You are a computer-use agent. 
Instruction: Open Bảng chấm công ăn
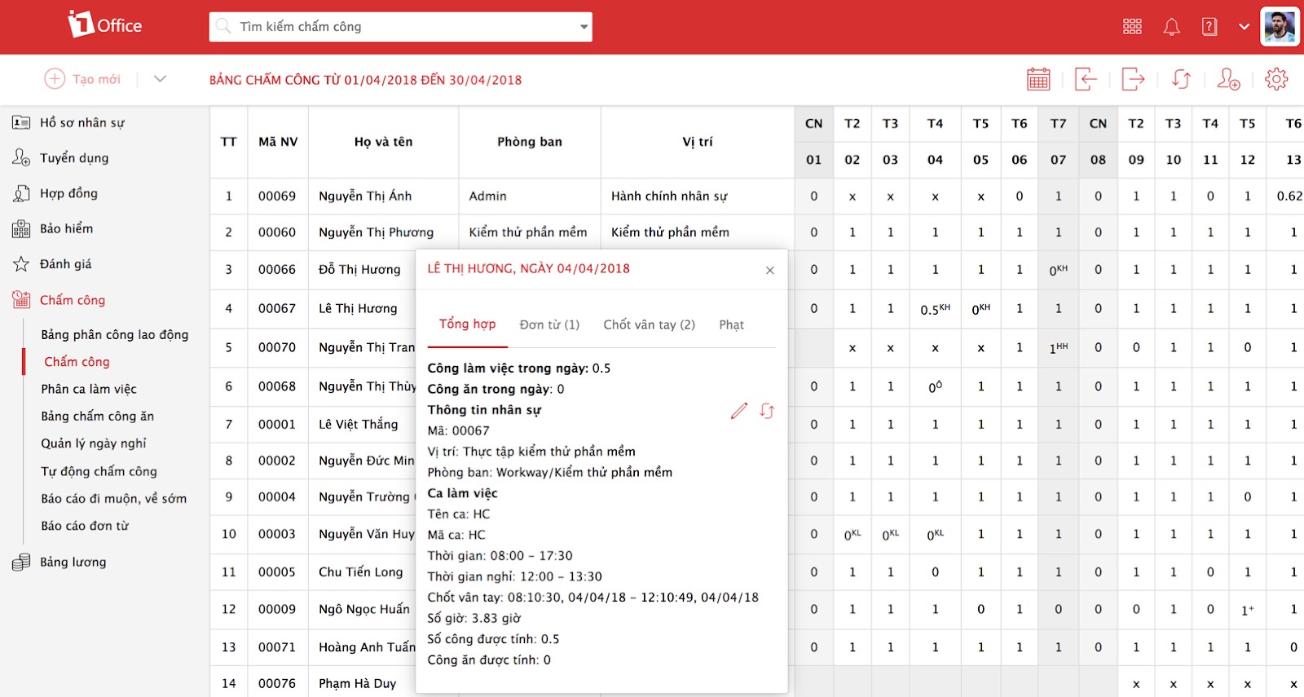97,417
